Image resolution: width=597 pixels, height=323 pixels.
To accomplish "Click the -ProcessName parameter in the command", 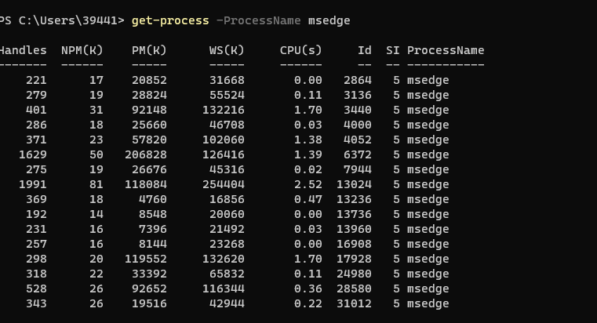I will coord(259,20).
